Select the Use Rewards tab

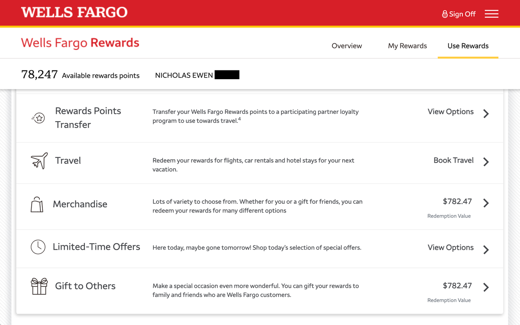tap(468, 45)
